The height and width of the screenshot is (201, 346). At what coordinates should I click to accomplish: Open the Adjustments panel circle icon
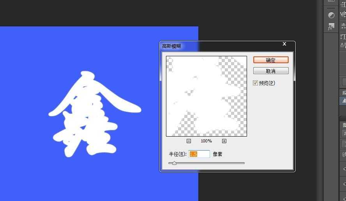(331, 15)
